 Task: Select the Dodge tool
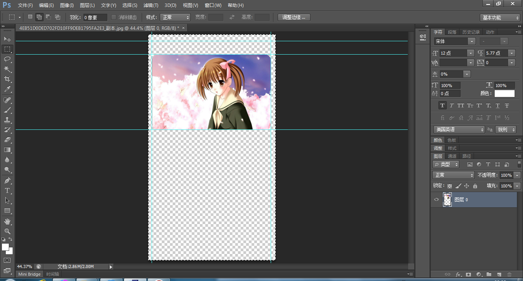coord(7,170)
